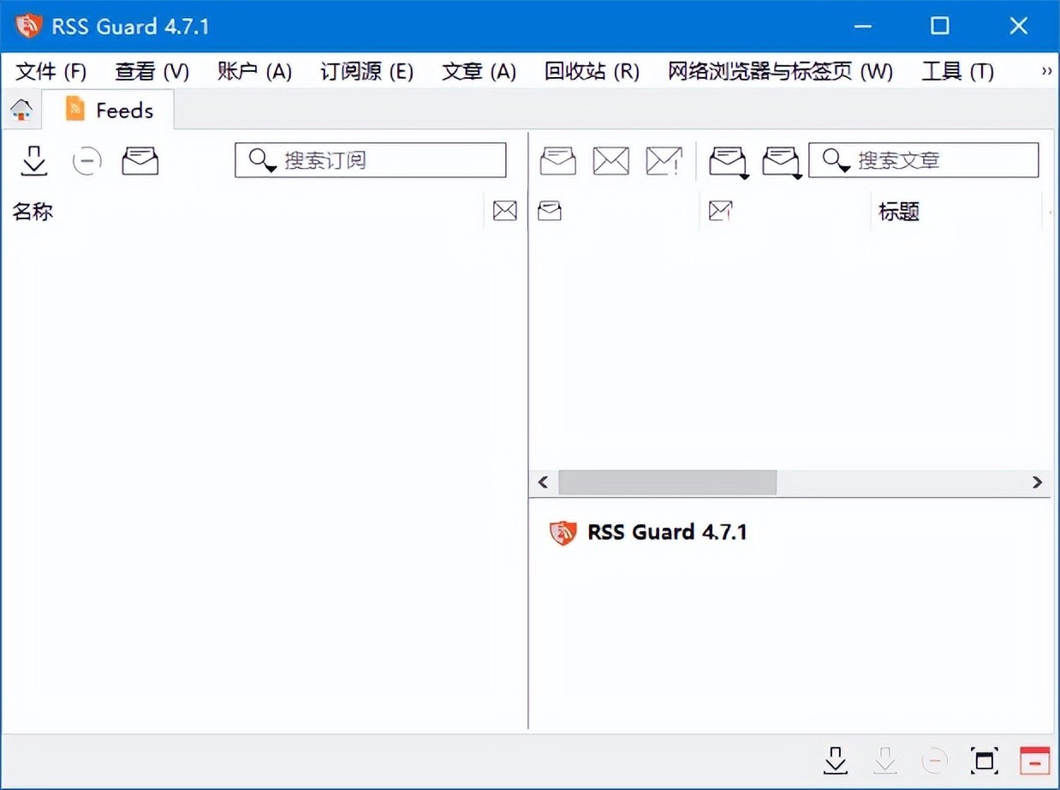1060x790 pixels.
Task: Open the 文件 (F) menu
Action: [x=51, y=71]
